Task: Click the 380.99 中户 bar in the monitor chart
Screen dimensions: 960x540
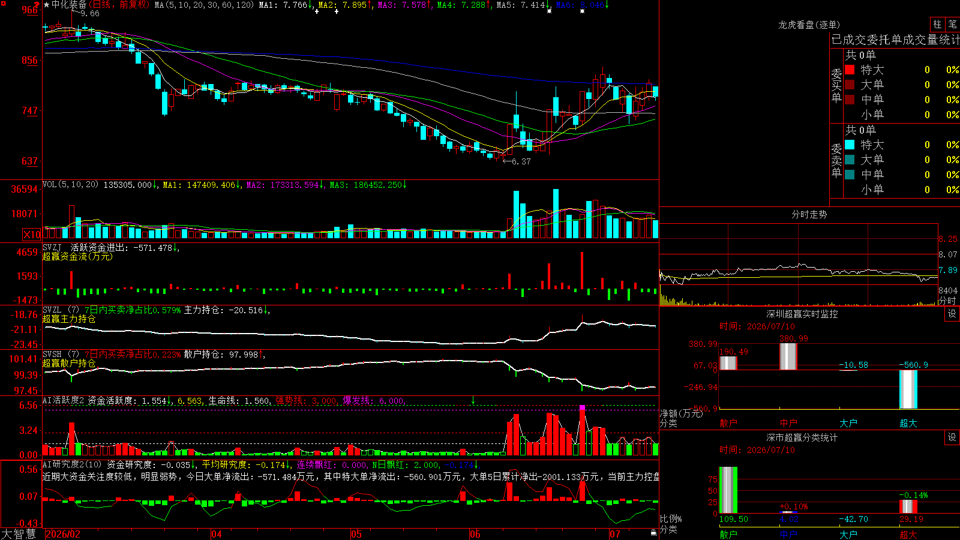Action: pyautogui.click(x=788, y=356)
